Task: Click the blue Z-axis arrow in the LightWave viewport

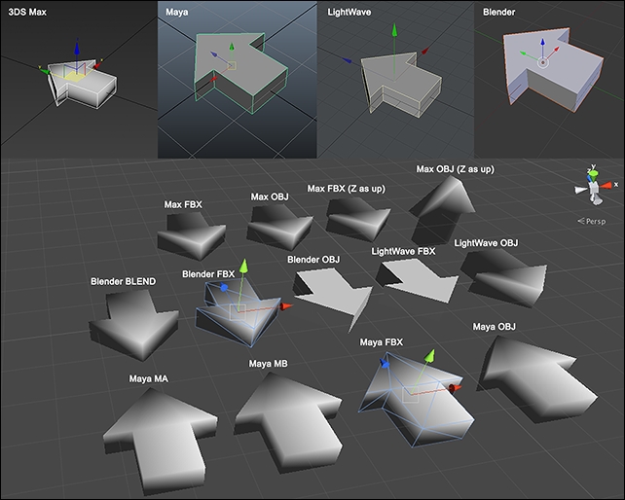Action: pos(347,60)
